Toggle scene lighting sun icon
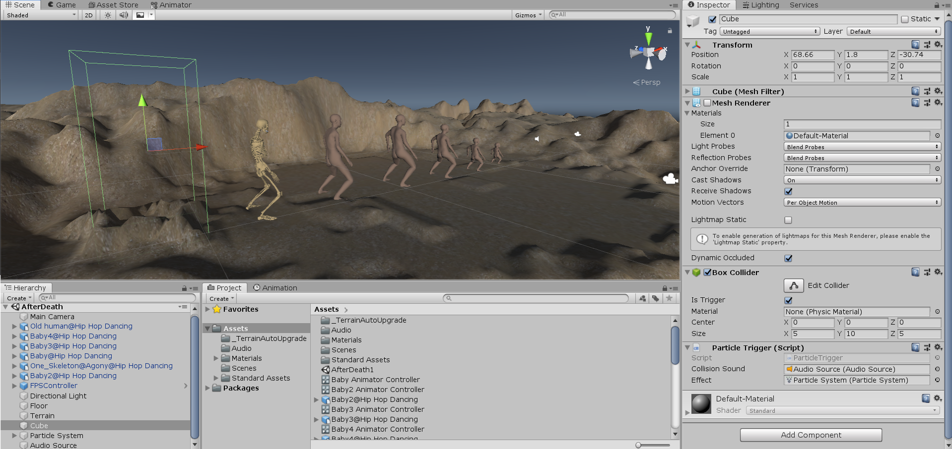952x449 pixels. [x=108, y=15]
